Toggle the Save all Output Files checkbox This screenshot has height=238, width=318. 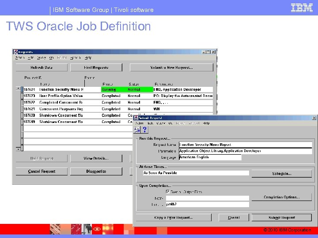(x=168, y=191)
